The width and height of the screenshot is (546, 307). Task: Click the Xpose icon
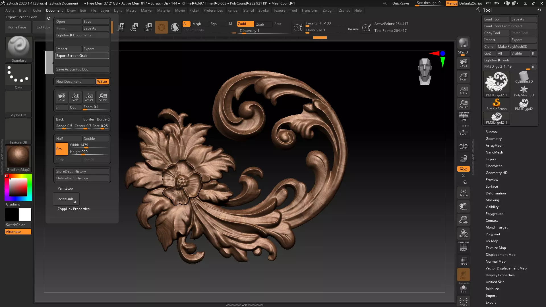click(x=463, y=301)
